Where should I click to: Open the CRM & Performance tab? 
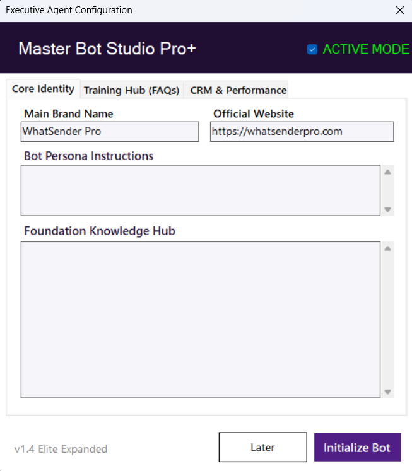click(x=236, y=90)
